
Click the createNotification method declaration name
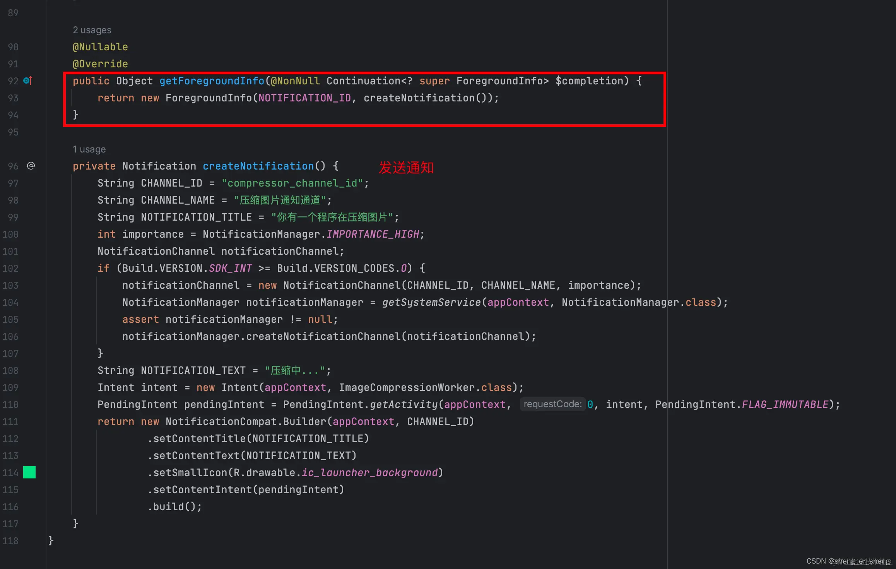click(x=258, y=166)
